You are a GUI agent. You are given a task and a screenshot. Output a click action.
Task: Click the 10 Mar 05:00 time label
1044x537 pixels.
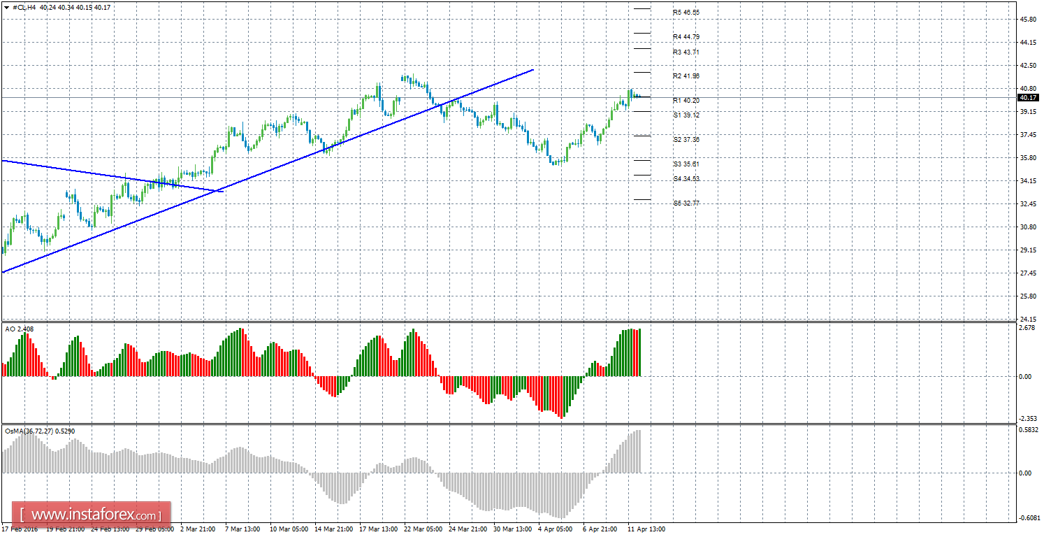289,529
